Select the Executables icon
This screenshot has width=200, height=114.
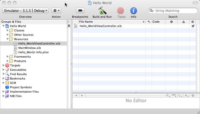tap(7, 70)
